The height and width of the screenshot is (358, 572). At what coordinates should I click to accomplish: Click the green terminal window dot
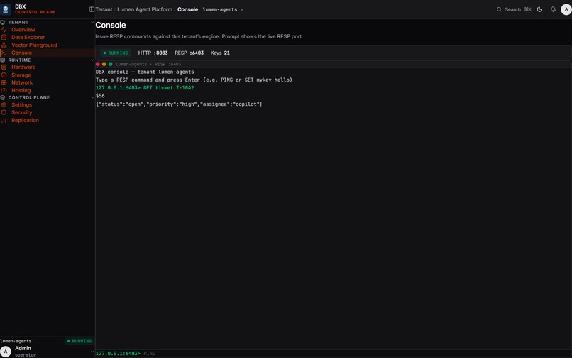(110, 64)
